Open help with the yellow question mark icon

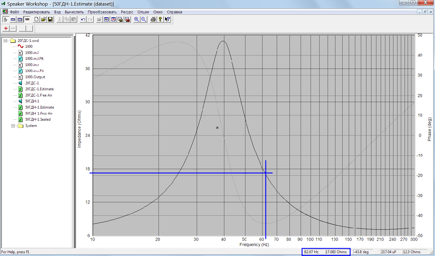[x=160, y=19]
